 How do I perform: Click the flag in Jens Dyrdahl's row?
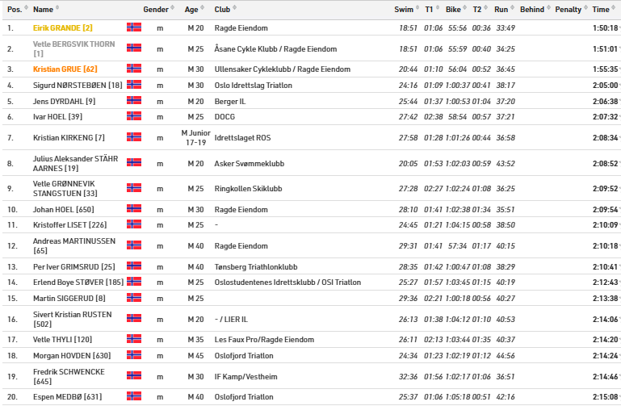[x=134, y=101]
